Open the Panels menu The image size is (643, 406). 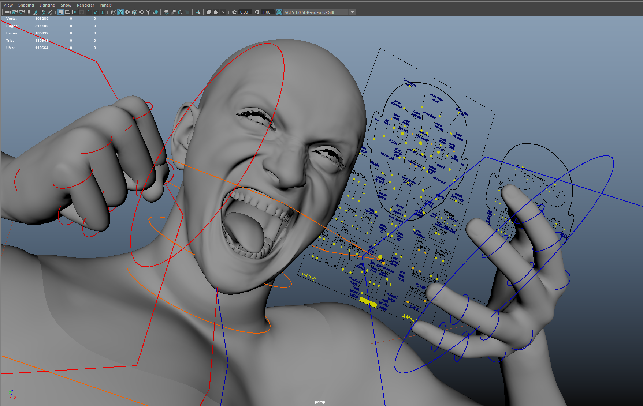coord(105,5)
